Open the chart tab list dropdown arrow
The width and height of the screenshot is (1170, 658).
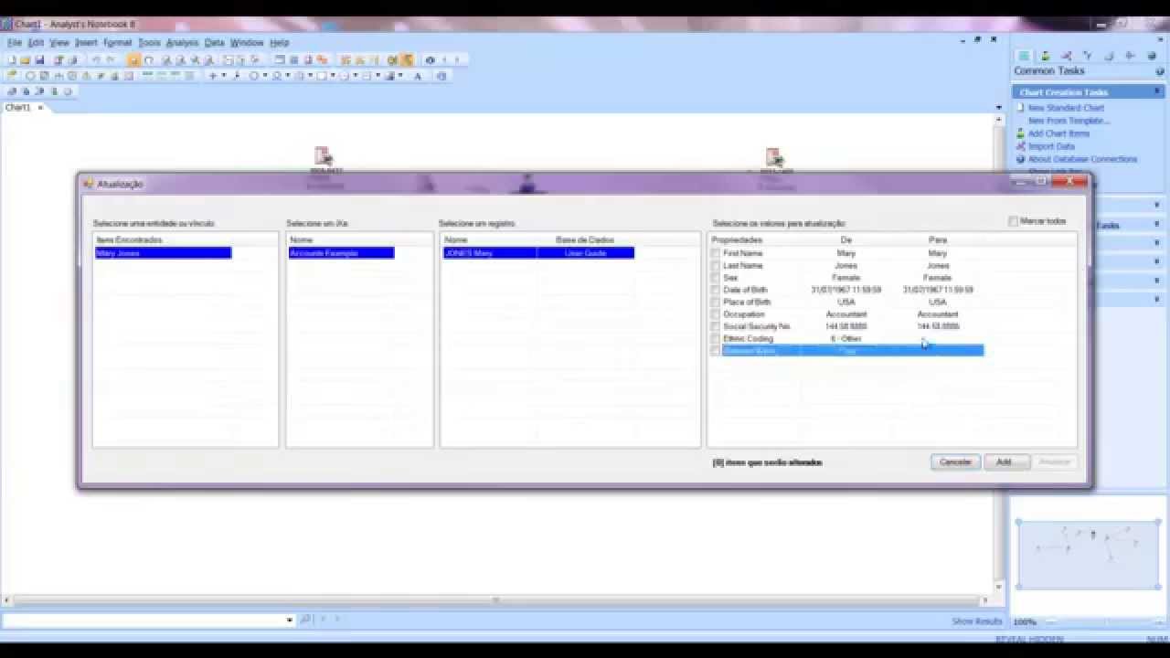998,108
